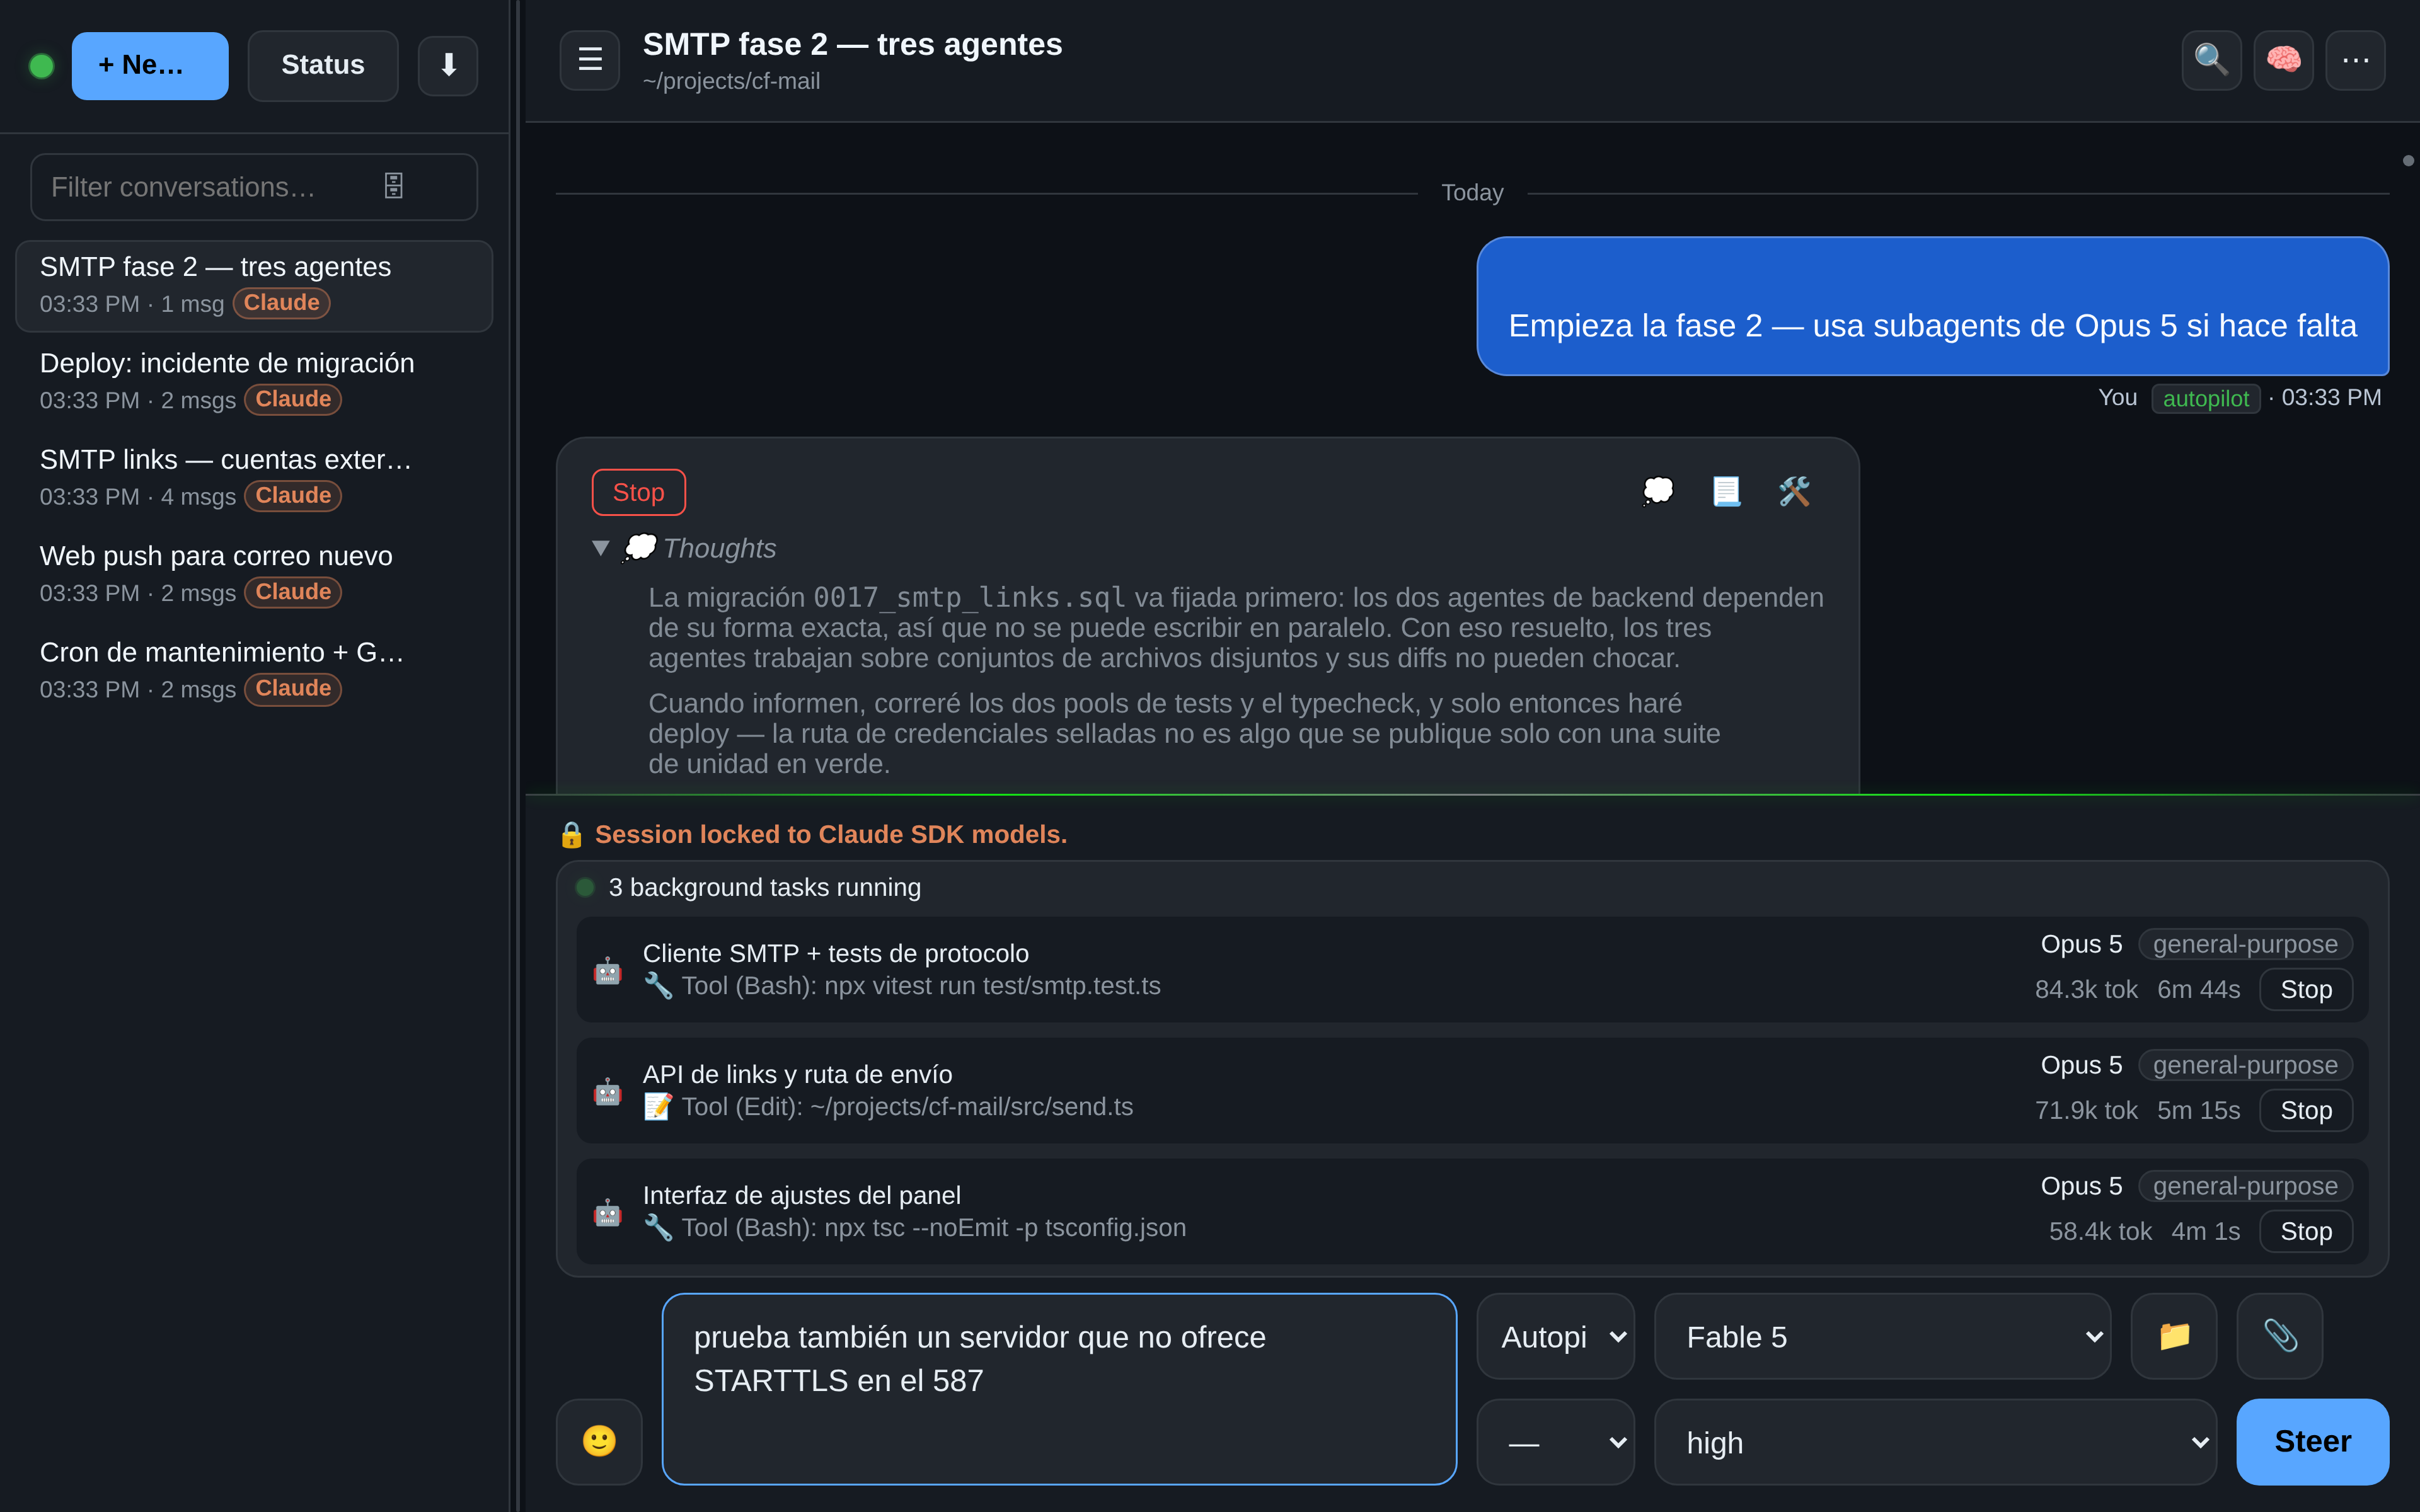Click the document page icon in the message toolbar
2420x1512 pixels.
[x=1726, y=491]
